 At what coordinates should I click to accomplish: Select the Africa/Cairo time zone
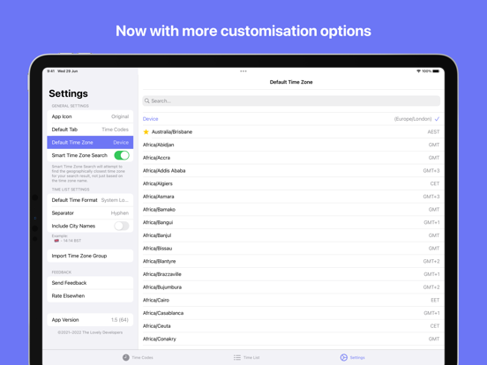(291, 300)
